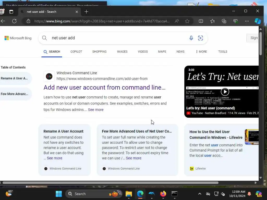The height and width of the screenshot is (200, 267).
Task: Expand the MORE search categories
Action: (x=202, y=52)
